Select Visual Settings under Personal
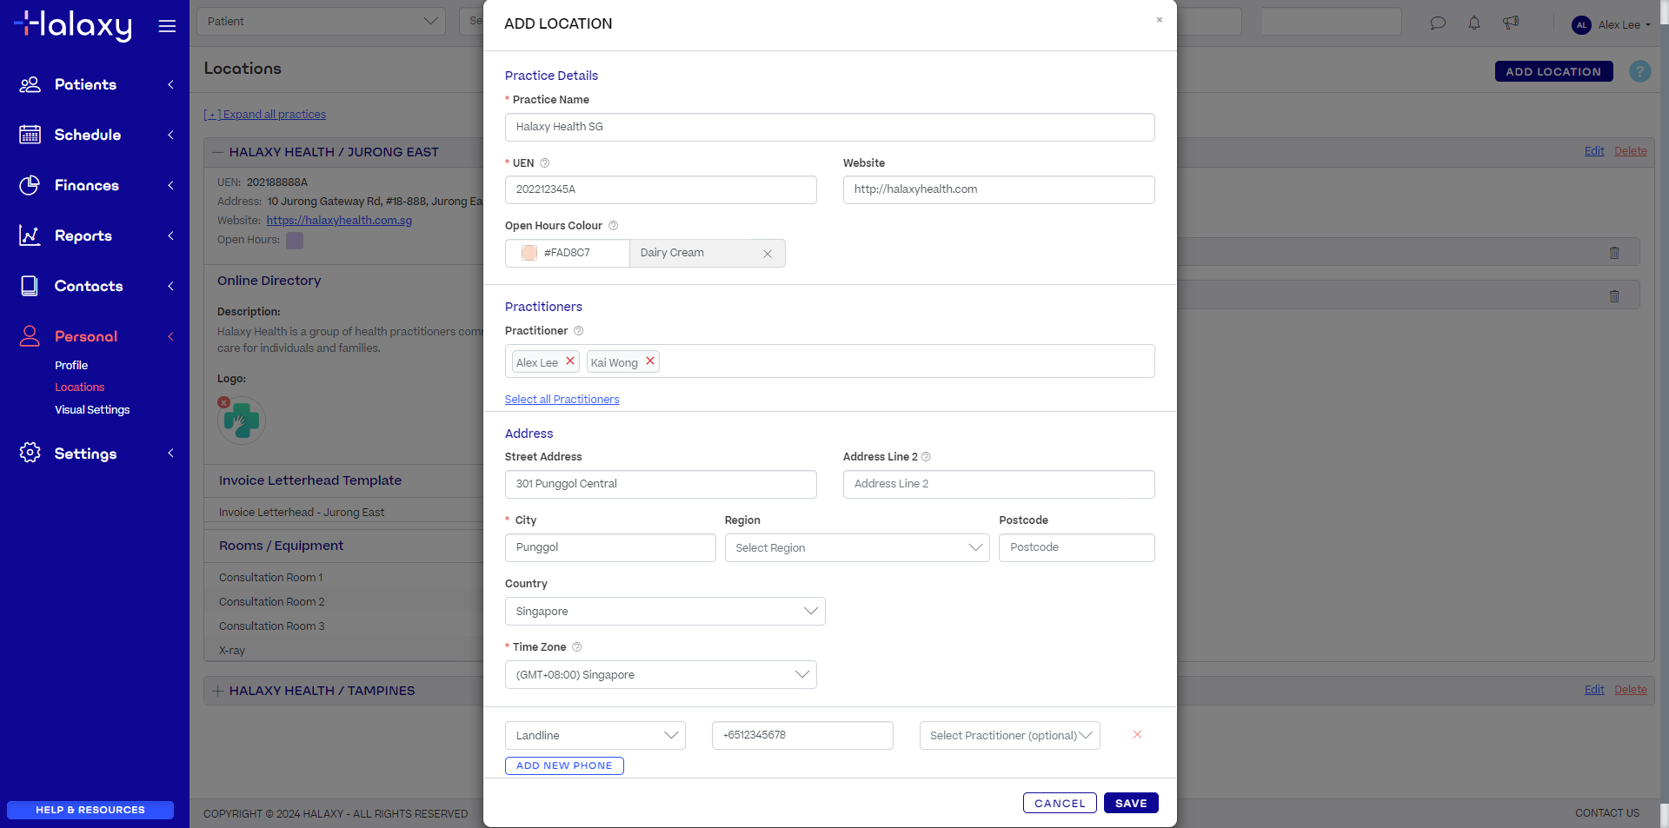This screenshot has width=1669, height=828. click(x=92, y=410)
